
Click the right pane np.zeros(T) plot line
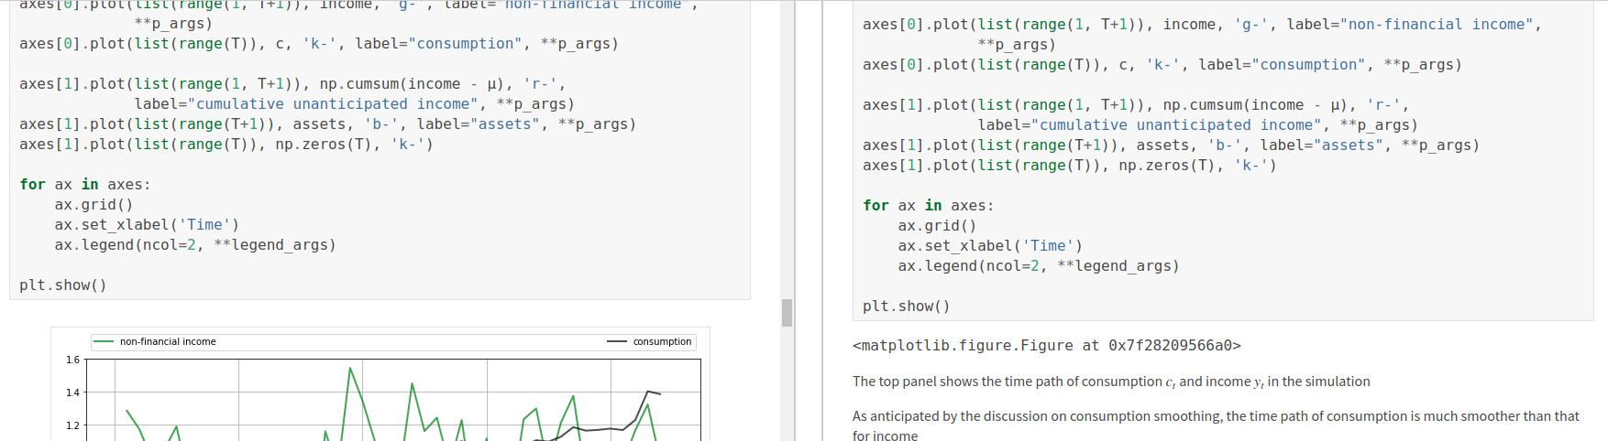pyautogui.click(x=1070, y=166)
